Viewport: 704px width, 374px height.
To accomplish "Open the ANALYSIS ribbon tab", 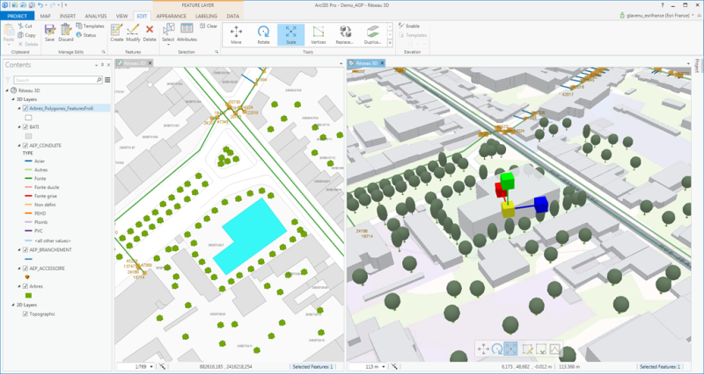I will pos(96,17).
